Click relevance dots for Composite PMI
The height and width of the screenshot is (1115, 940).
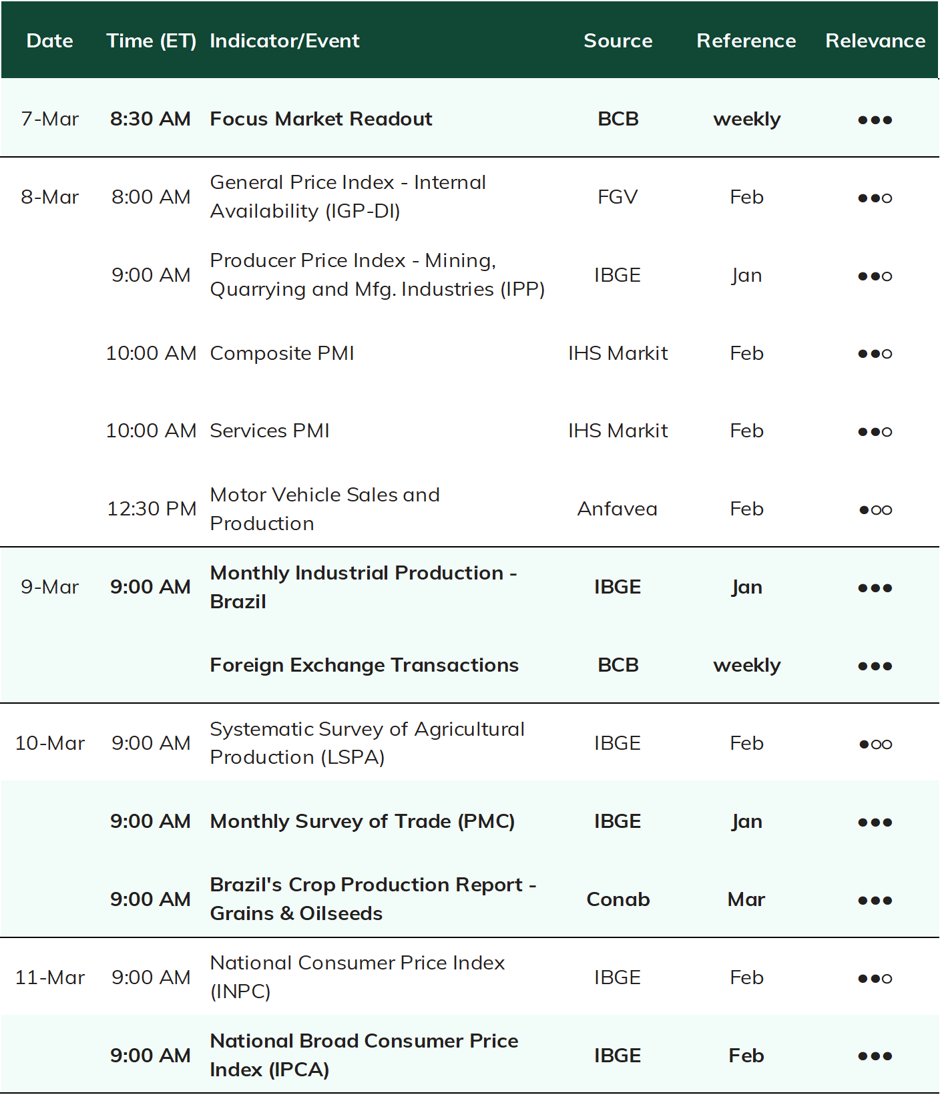875,354
